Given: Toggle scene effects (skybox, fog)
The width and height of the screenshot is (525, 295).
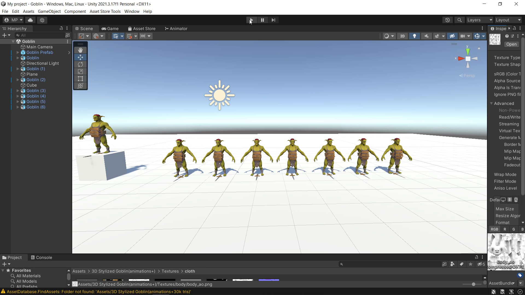Looking at the screenshot, I should (x=437, y=36).
